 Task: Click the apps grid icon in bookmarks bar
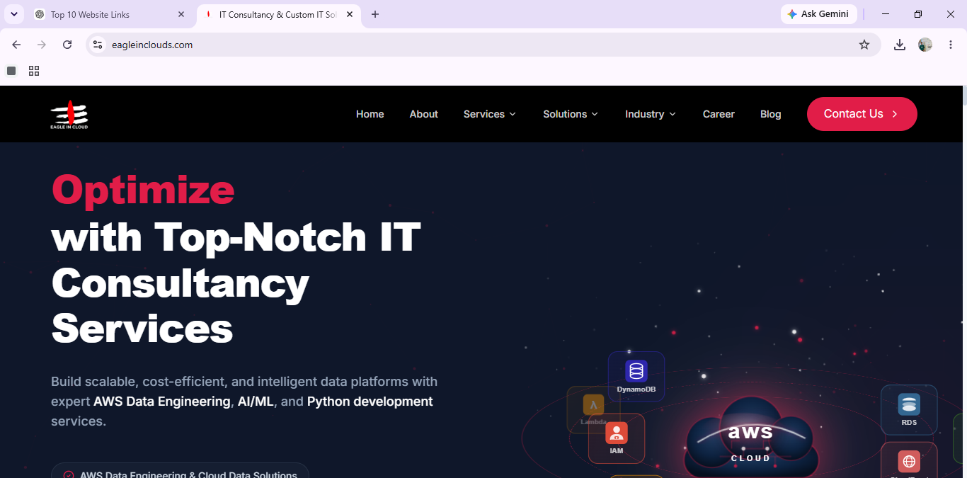pyautogui.click(x=34, y=71)
